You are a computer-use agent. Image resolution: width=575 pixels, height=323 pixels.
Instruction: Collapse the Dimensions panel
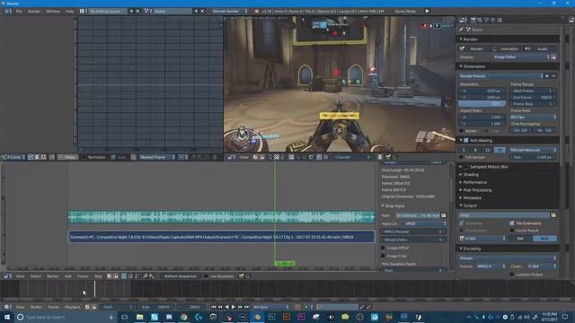pos(474,66)
